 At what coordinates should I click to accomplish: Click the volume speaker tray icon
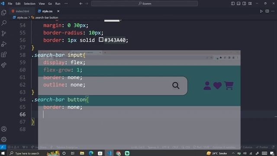[x=245, y=153]
